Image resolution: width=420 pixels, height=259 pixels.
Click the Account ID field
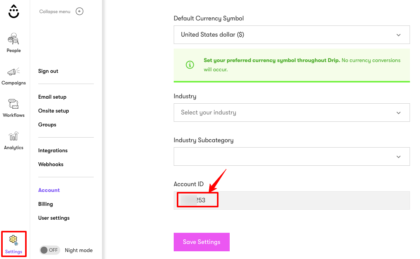[291, 200]
